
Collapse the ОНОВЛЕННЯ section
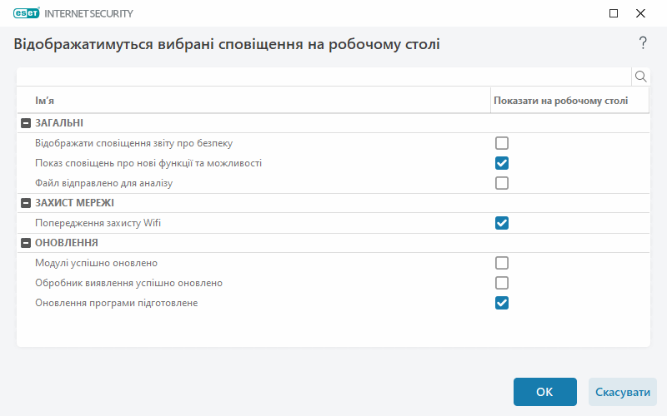click(25, 243)
